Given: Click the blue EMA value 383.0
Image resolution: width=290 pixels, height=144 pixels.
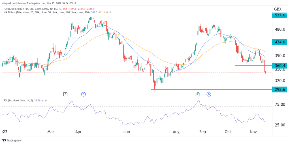Looking at the screenshot, I should point(94,12).
